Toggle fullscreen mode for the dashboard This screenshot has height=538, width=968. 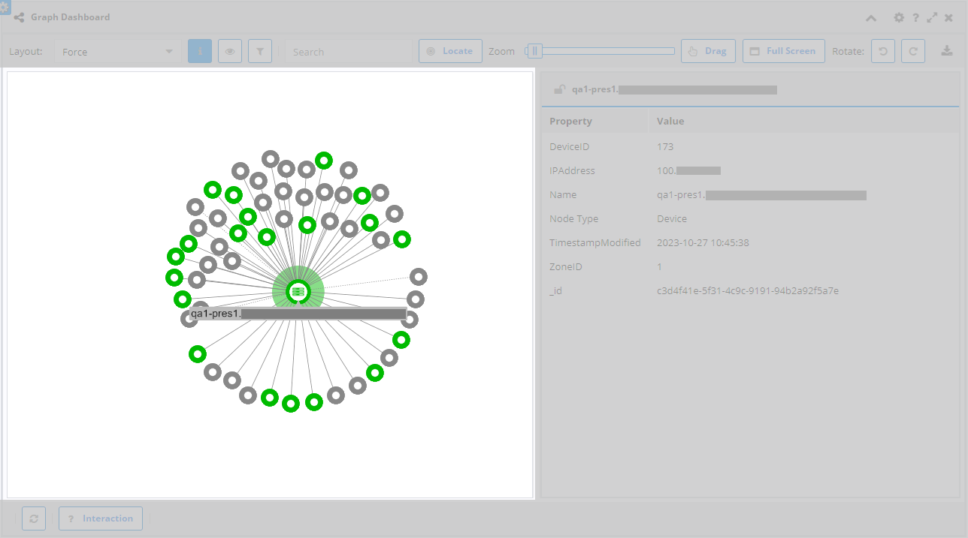tap(783, 50)
